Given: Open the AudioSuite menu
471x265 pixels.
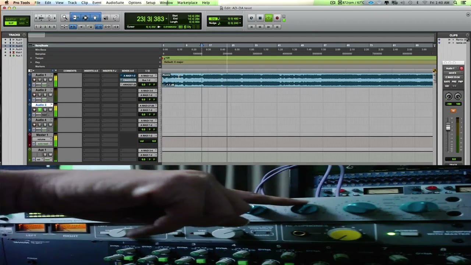Looking at the screenshot, I should (115, 3).
